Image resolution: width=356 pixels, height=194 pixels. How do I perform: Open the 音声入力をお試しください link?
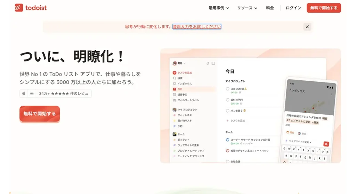click(x=197, y=27)
